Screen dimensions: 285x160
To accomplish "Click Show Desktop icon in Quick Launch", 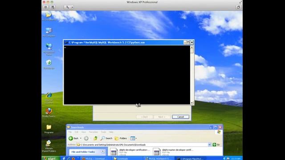I will [x=64, y=158].
